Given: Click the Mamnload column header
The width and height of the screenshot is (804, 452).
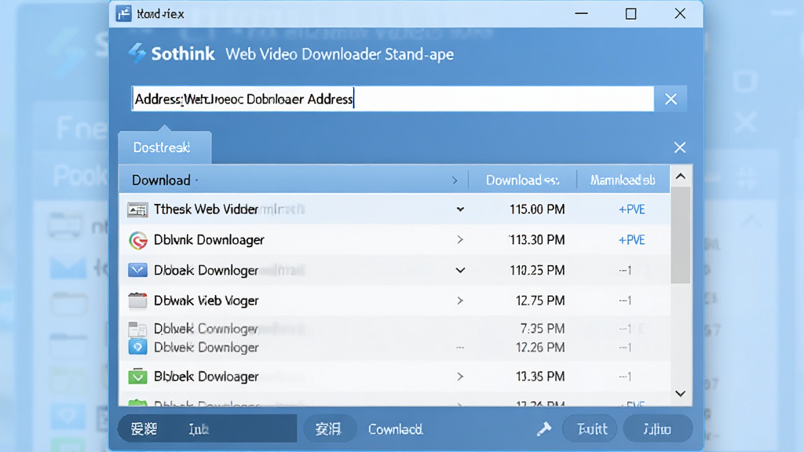Looking at the screenshot, I should pyautogui.click(x=623, y=180).
